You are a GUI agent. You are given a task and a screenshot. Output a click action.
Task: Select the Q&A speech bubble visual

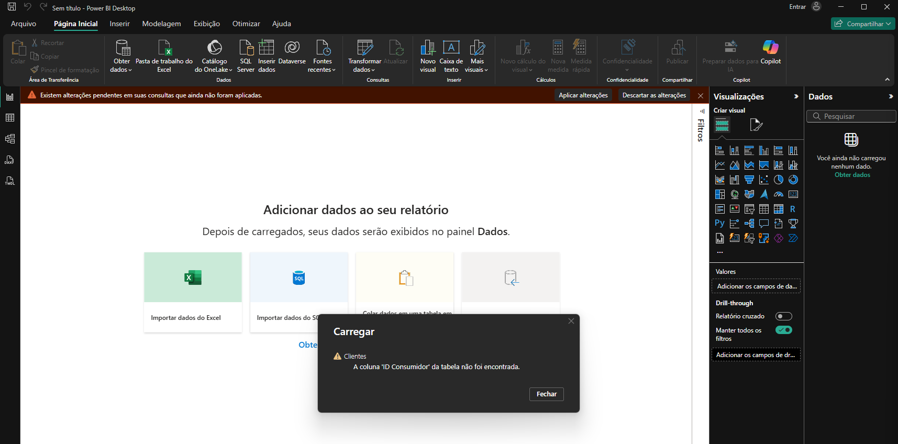click(764, 224)
